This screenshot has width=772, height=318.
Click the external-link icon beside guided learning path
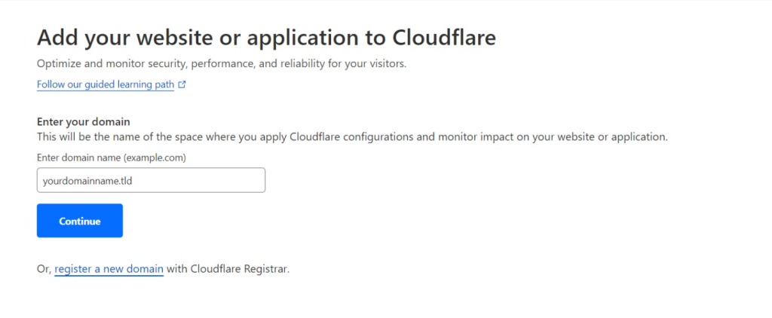(182, 85)
